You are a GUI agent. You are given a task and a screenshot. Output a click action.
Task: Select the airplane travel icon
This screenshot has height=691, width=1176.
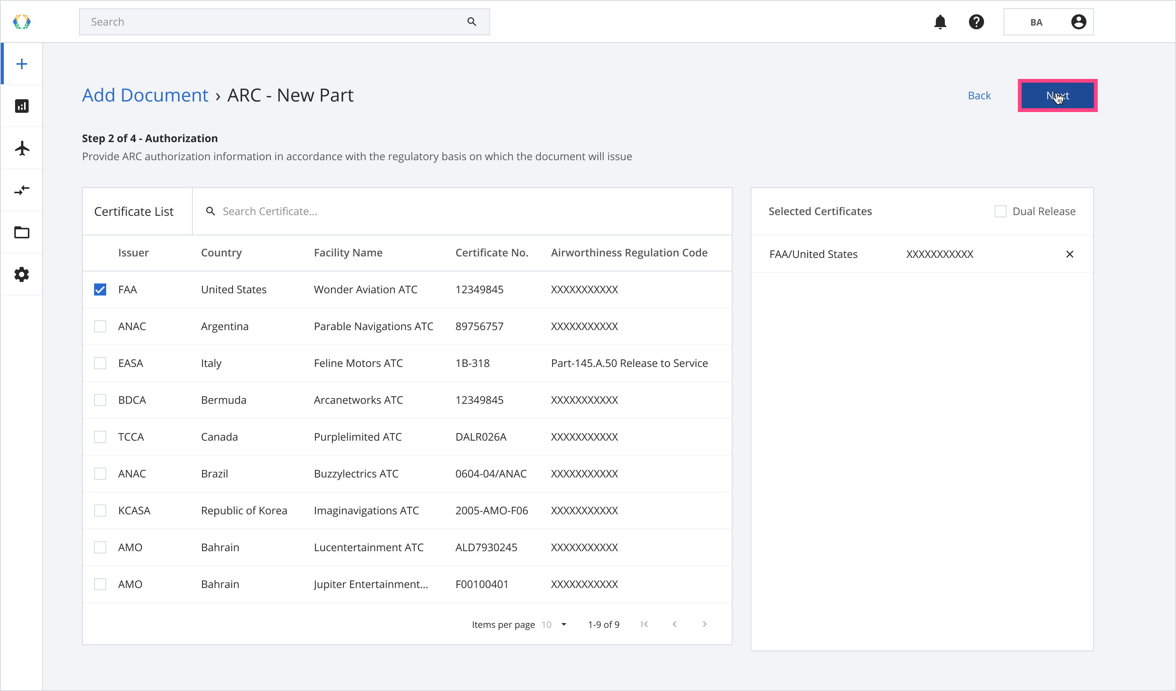(x=21, y=148)
